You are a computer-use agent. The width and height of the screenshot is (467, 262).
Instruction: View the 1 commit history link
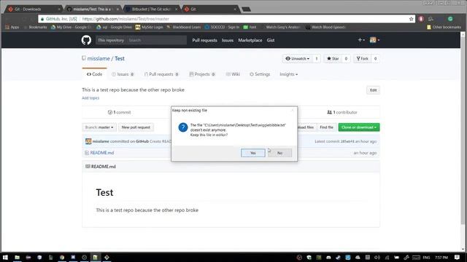coord(119,112)
